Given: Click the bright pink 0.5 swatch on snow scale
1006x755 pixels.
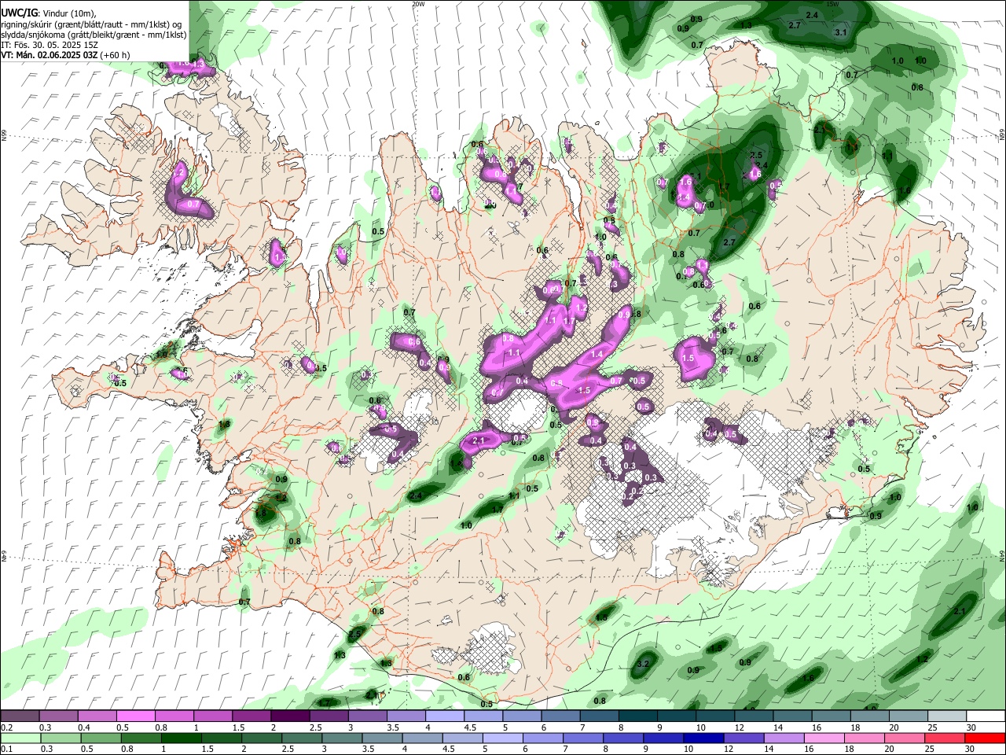Looking at the screenshot, I should point(135,716).
